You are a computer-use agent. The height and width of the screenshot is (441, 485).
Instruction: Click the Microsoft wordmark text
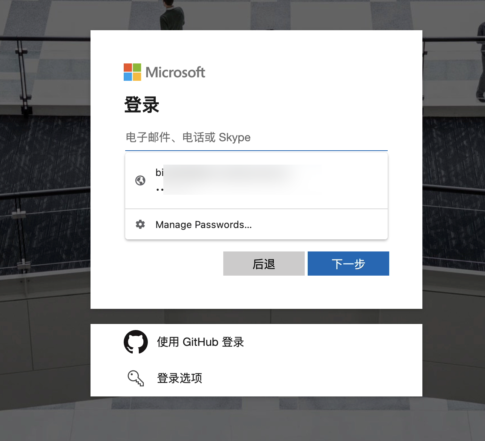[175, 72]
